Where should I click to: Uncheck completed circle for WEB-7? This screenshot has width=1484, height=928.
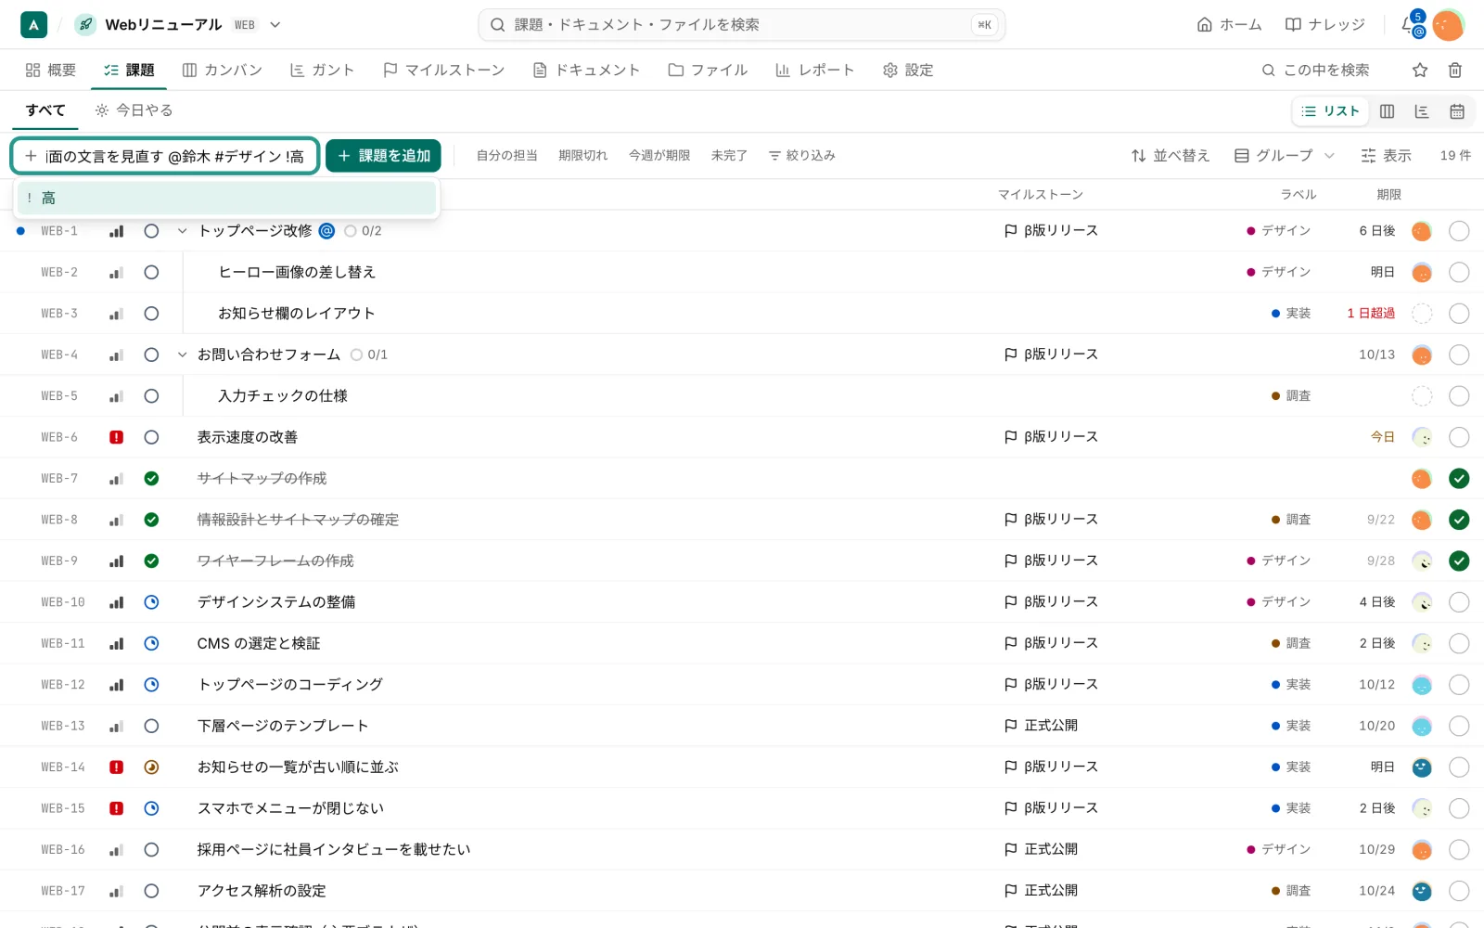pyautogui.click(x=1459, y=479)
